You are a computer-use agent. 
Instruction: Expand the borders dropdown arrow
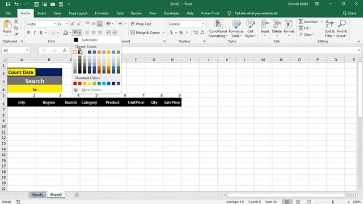pos(58,33)
